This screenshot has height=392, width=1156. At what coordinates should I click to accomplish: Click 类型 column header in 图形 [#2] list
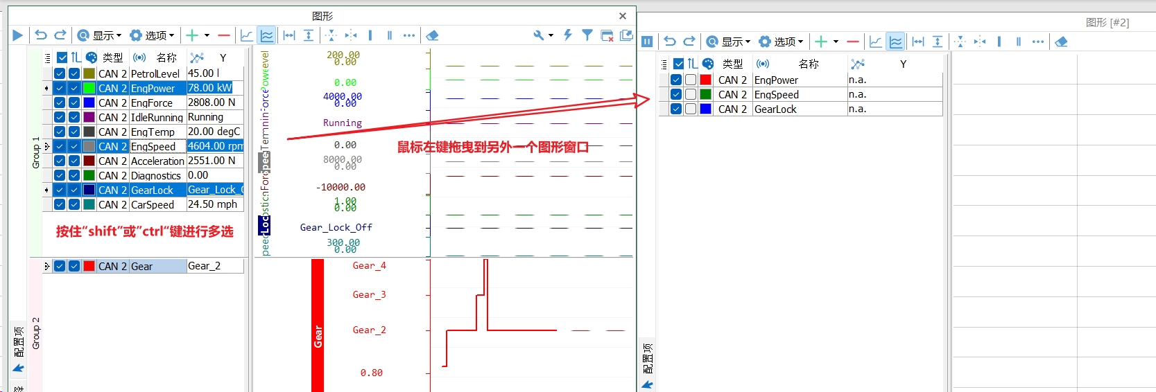(x=732, y=64)
